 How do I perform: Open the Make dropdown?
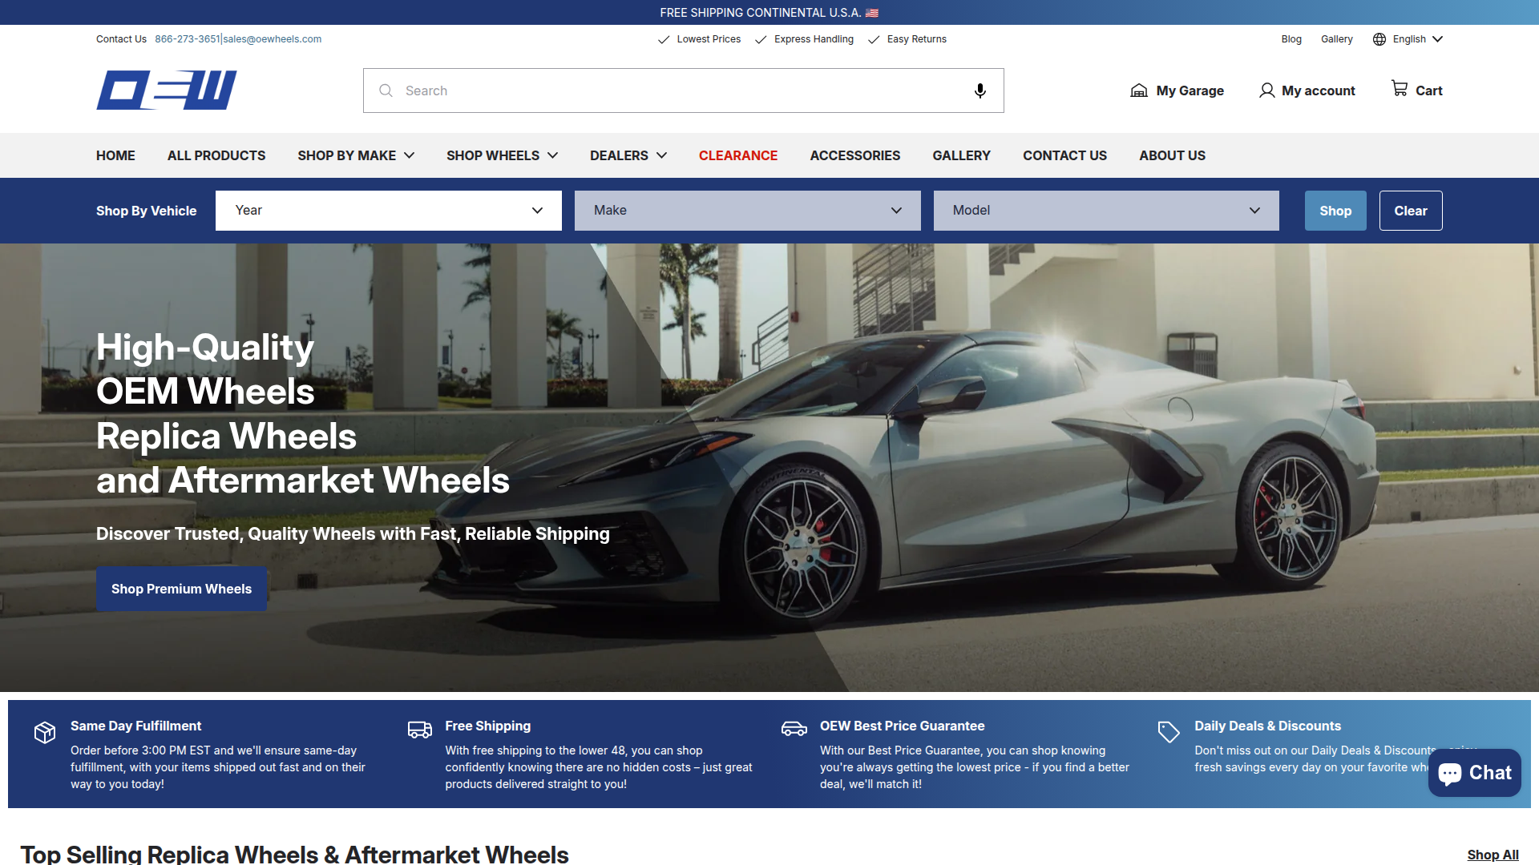coord(747,211)
